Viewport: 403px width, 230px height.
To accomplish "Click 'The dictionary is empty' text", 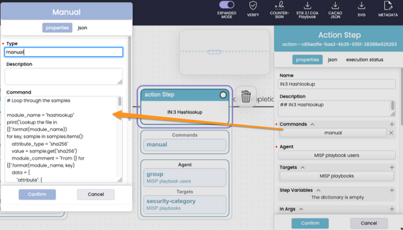I will [338, 198].
